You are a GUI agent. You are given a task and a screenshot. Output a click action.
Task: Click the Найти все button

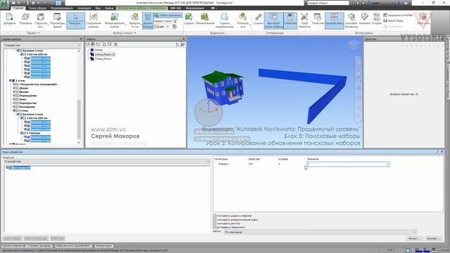(x=57, y=238)
